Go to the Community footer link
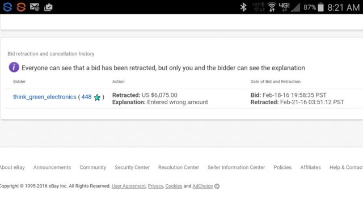The image size is (363, 204). coord(93,167)
